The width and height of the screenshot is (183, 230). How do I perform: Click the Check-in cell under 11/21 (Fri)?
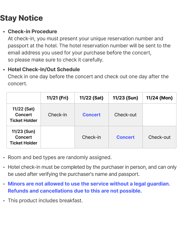(58, 115)
